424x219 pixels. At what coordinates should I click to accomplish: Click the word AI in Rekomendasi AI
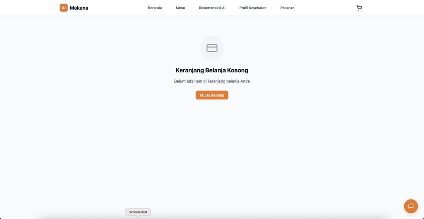pyautogui.click(x=223, y=8)
